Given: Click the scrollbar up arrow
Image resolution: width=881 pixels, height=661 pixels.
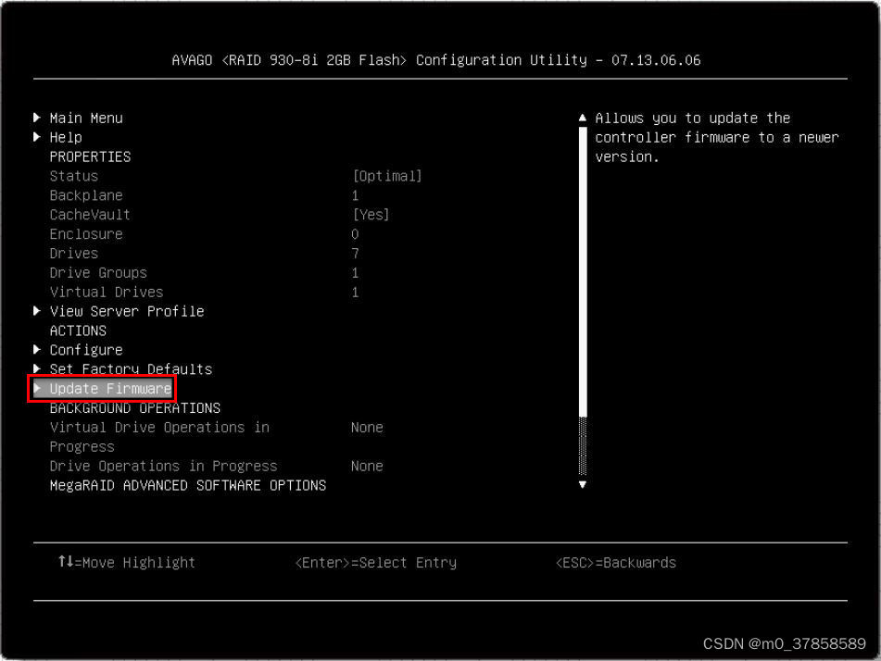Looking at the screenshot, I should pos(583,118).
